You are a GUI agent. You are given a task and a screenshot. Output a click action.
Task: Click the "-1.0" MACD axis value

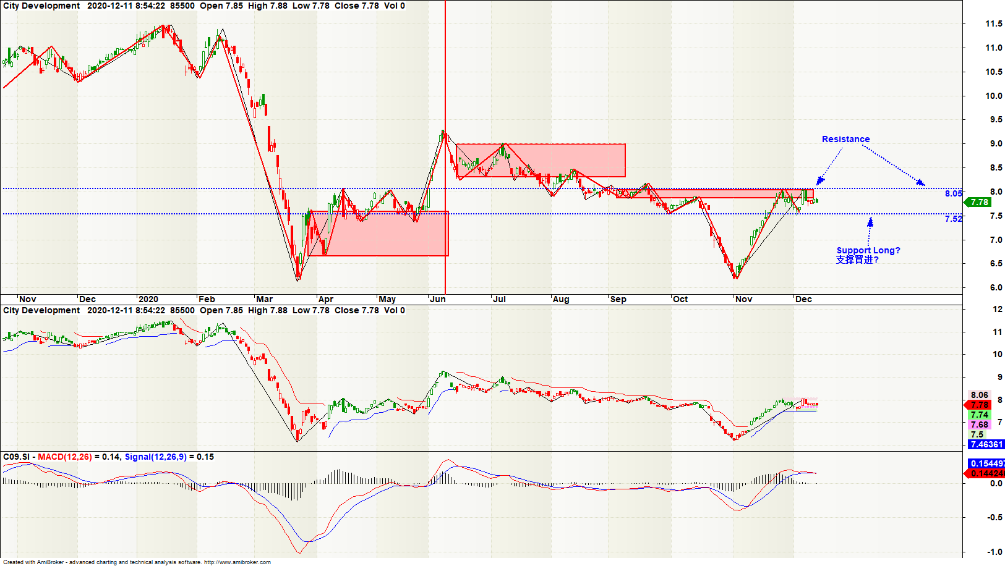(x=994, y=552)
